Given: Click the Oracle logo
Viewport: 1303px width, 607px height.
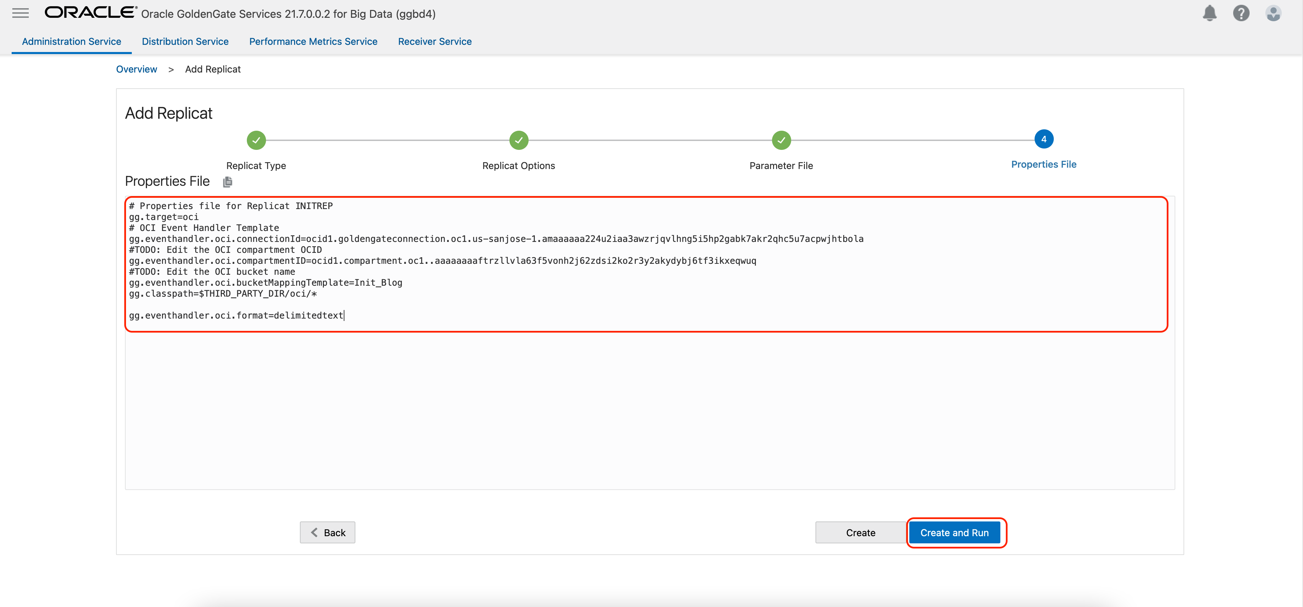Looking at the screenshot, I should tap(89, 13).
